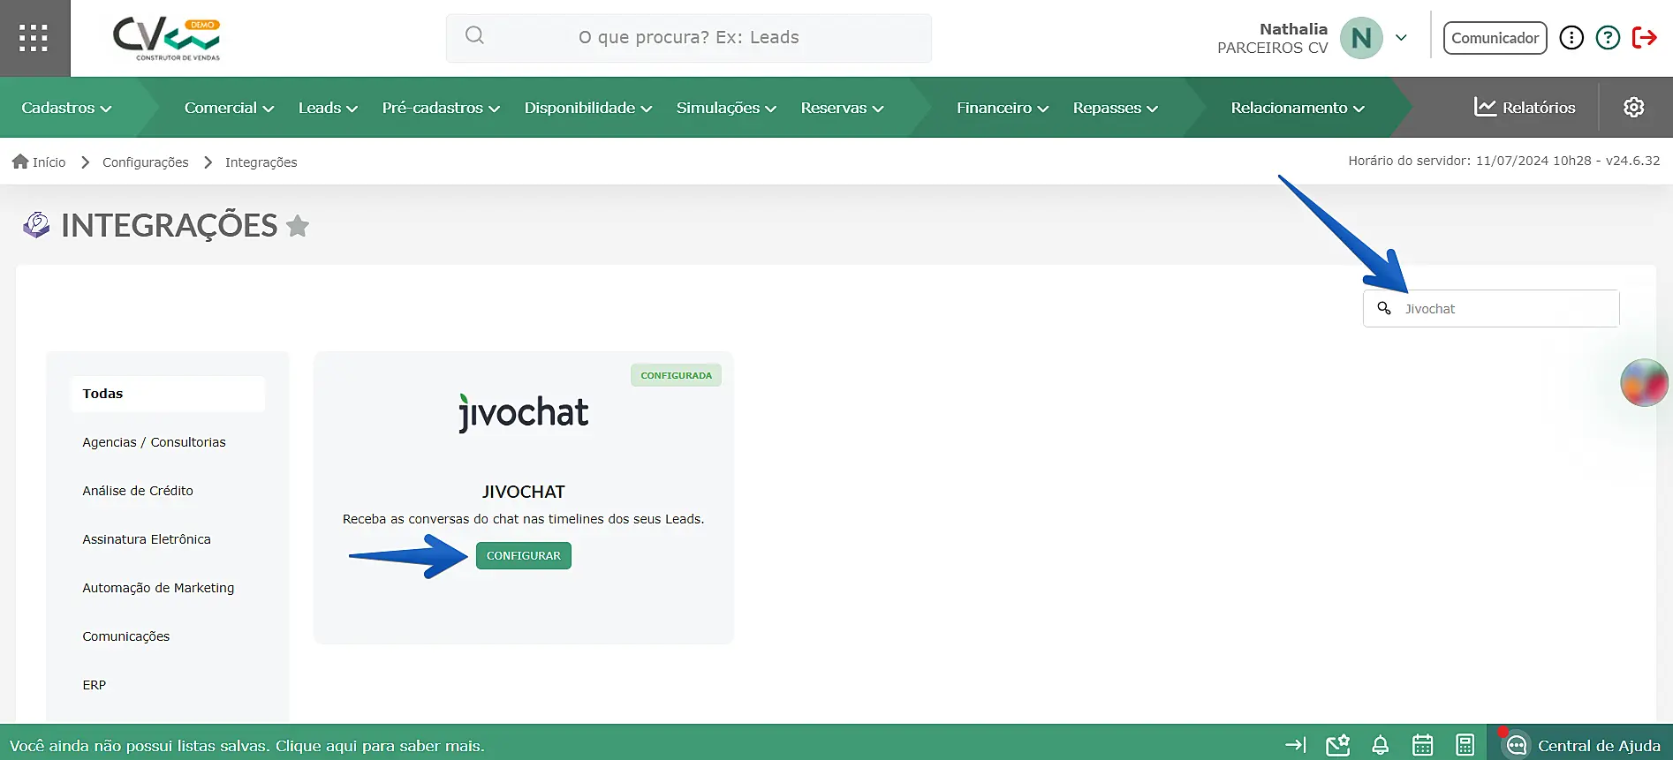Viewport: 1673px width, 760px height.
Task: Open the Central de Ajuda chat icon
Action: point(1516,745)
